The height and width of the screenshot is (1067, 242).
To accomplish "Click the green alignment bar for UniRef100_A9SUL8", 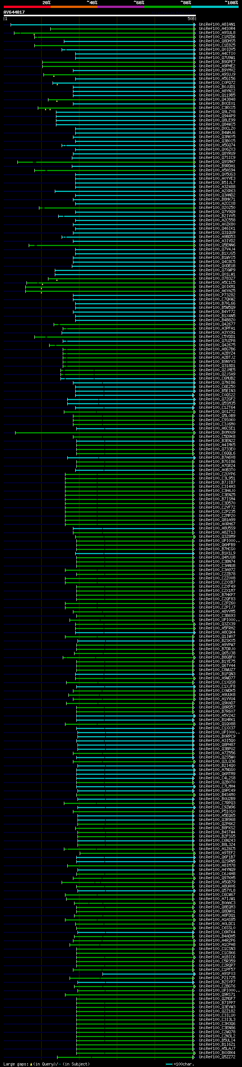I will pos(105,33).
